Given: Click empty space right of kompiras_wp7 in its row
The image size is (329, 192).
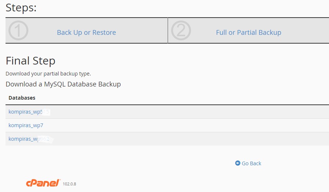Looking at the screenshot, I should pos(184,125).
